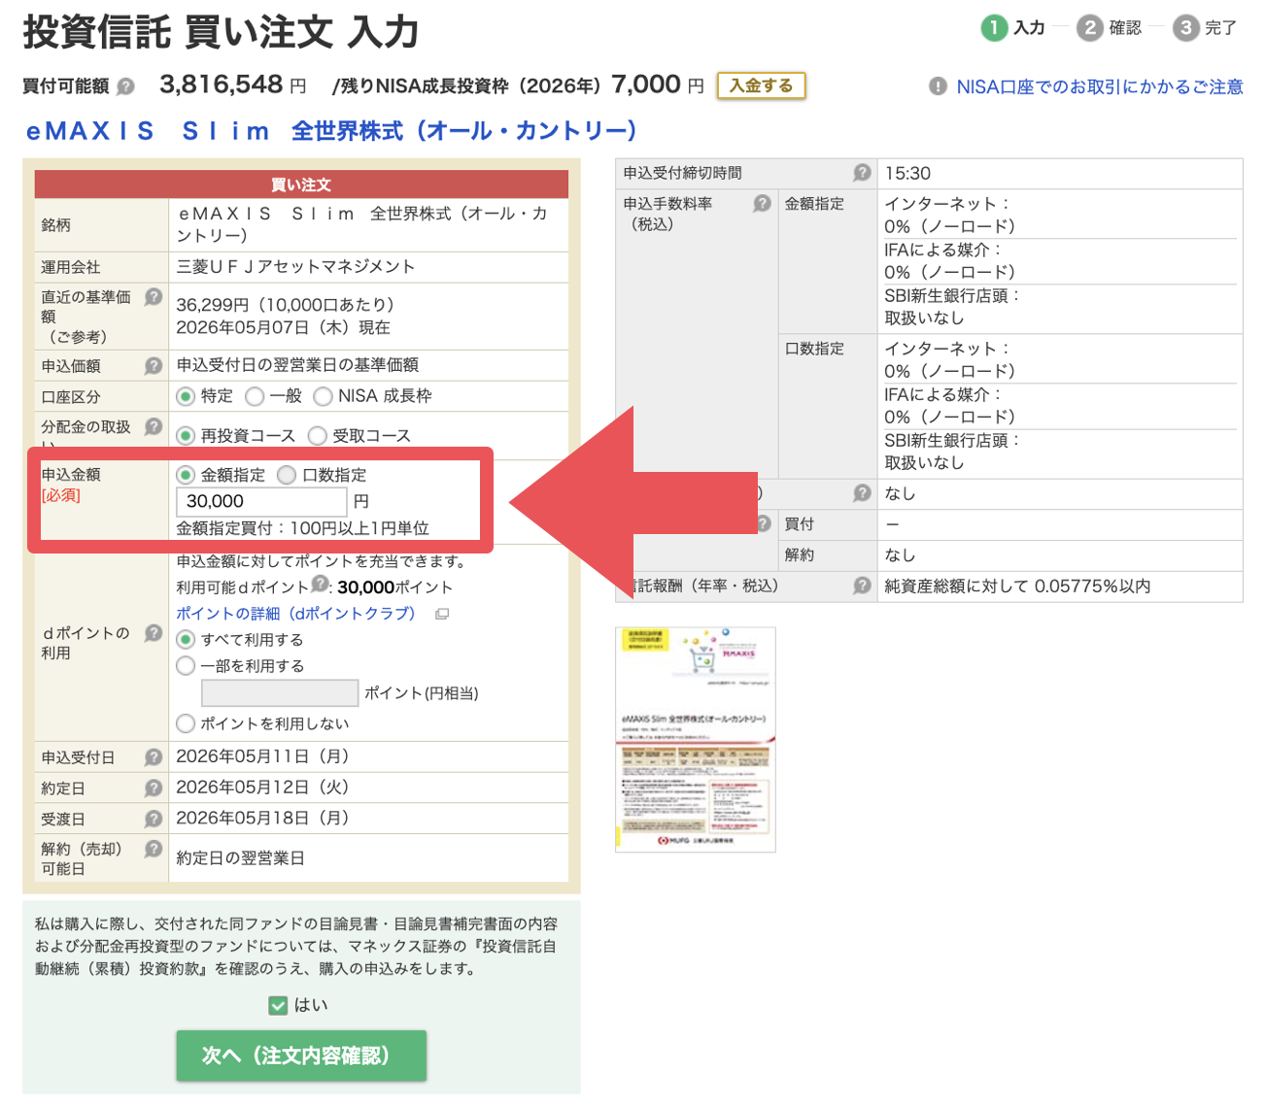The image size is (1265, 1107).
Task: Show help for 約定日
Action: 154,788
